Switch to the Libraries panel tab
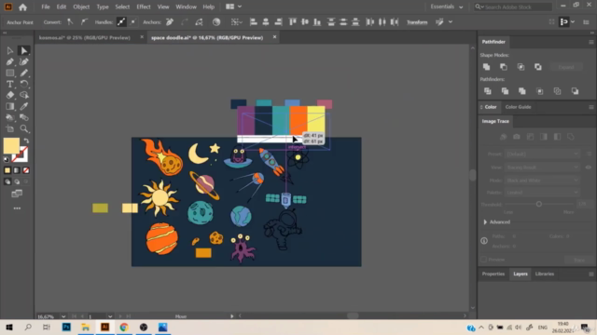This screenshot has height=335, width=597. (x=545, y=274)
